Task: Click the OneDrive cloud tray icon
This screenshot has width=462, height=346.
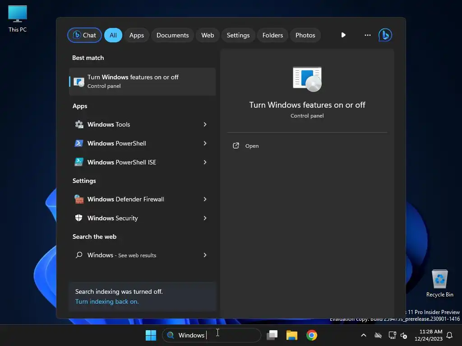Action: click(x=378, y=335)
